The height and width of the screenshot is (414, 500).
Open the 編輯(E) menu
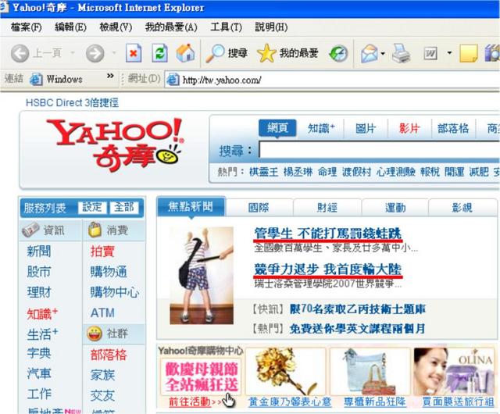[70, 27]
